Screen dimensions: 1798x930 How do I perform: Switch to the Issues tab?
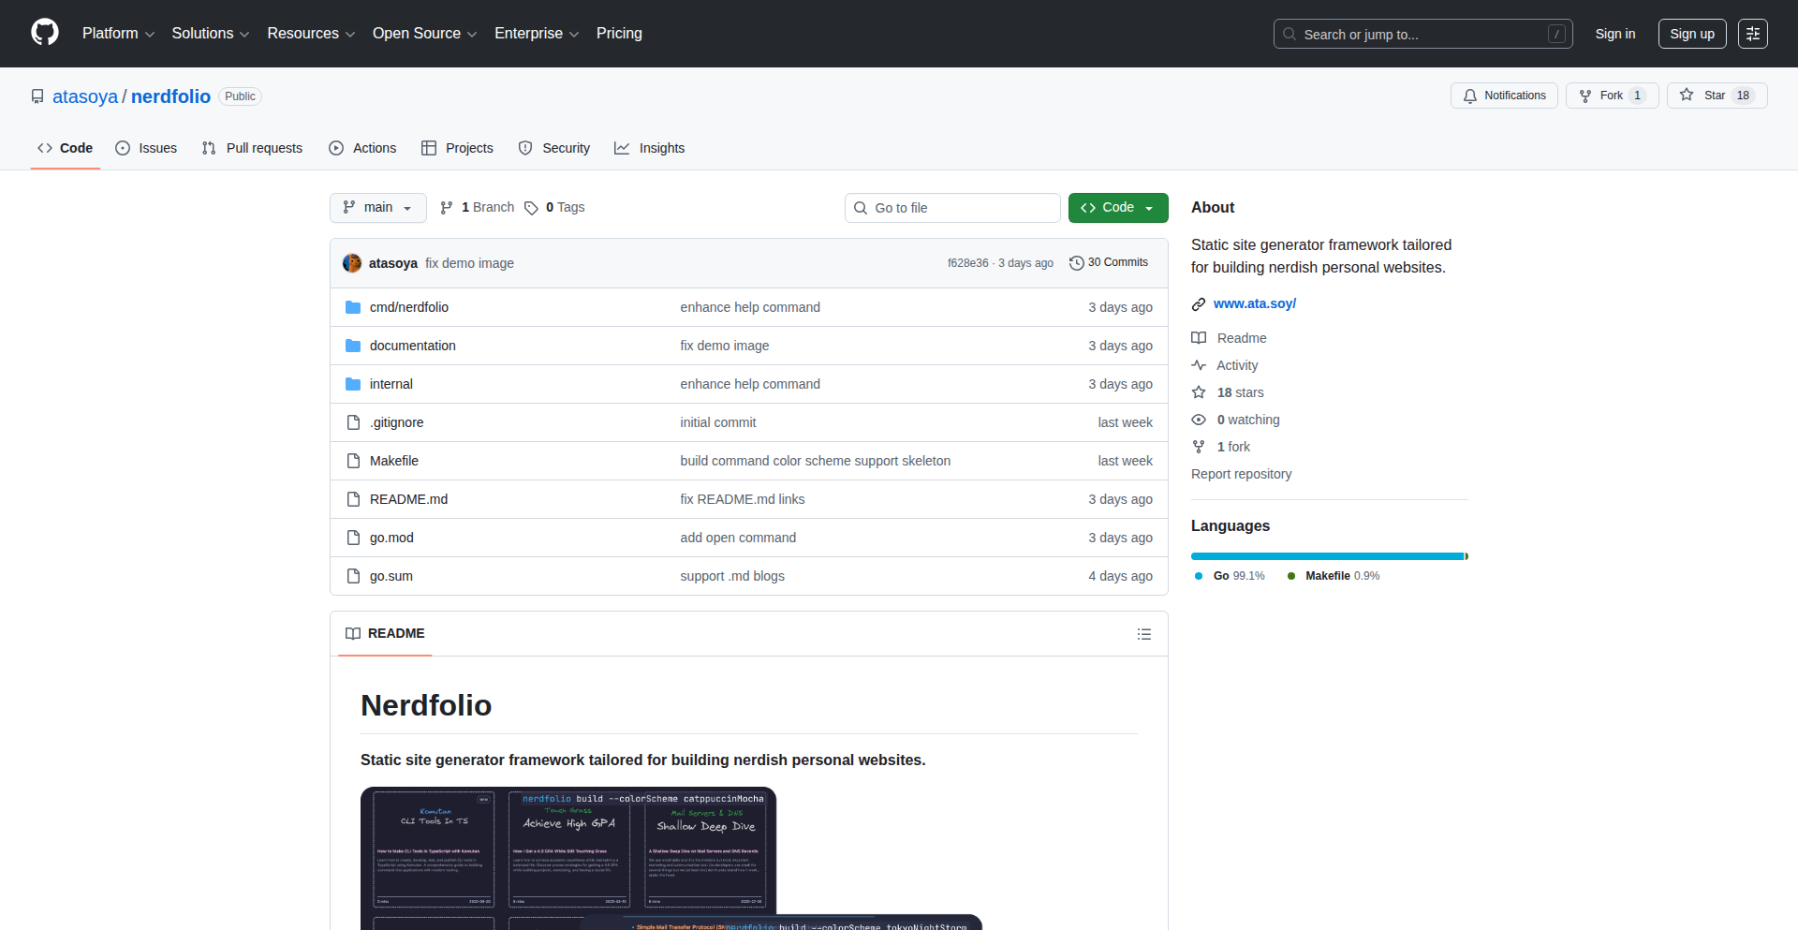[x=146, y=148]
